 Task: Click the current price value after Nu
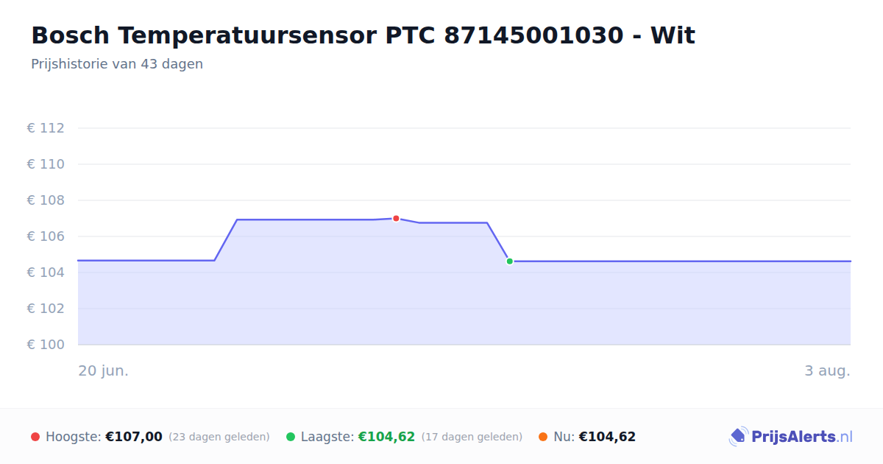click(607, 437)
